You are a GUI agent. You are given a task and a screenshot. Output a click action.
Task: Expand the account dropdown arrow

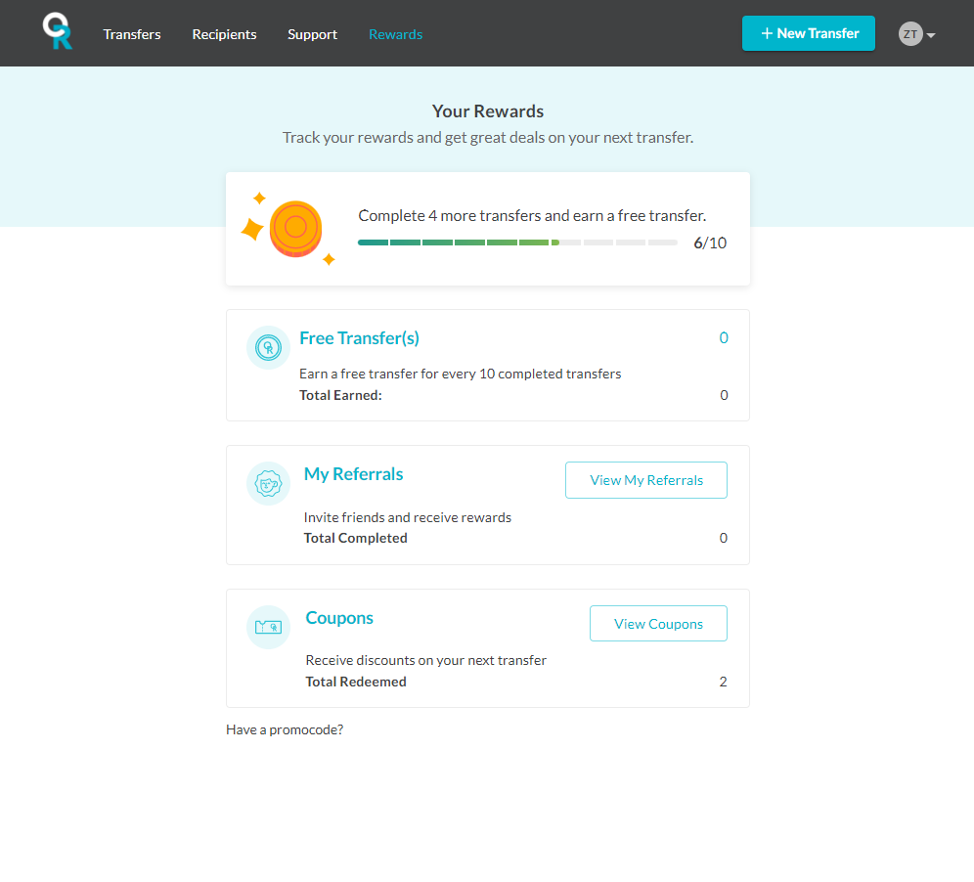[x=931, y=35]
